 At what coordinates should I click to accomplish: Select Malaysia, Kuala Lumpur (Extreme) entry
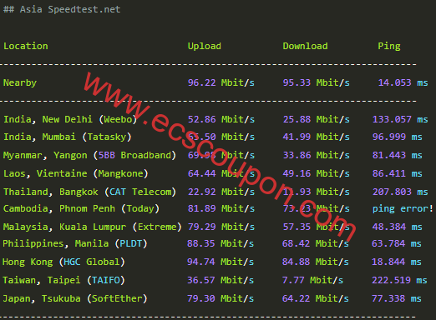point(92,227)
